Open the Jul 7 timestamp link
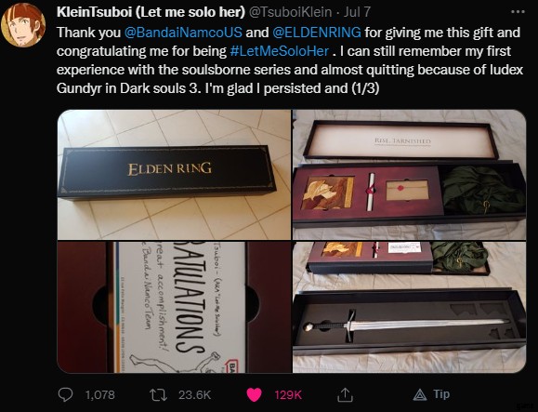The width and height of the screenshot is (538, 412). tap(357, 12)
